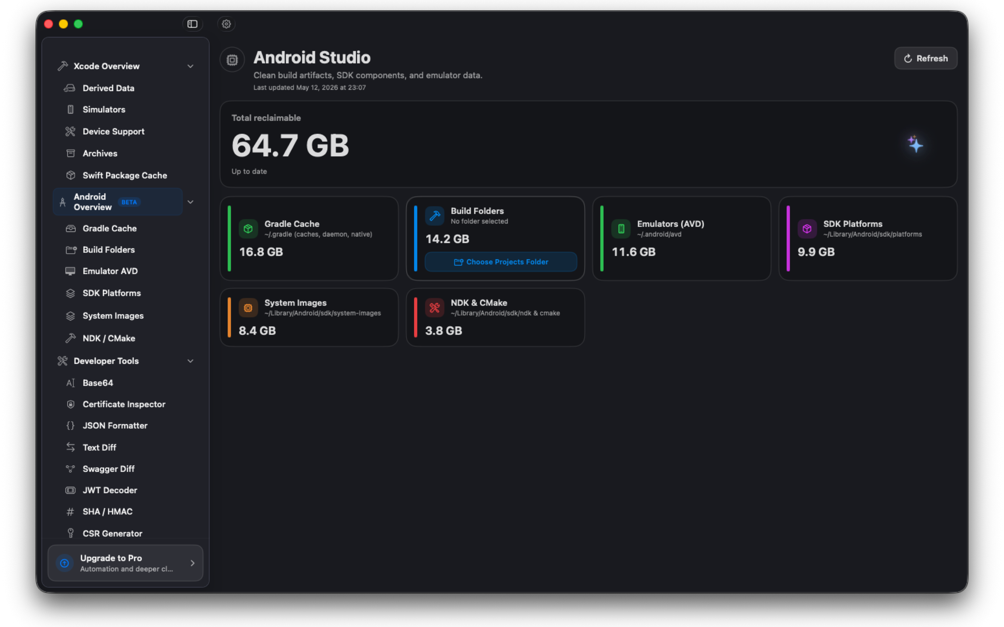Click the Refresh button
This screenshot has width=1004, height=627.
tap(926, 59)
